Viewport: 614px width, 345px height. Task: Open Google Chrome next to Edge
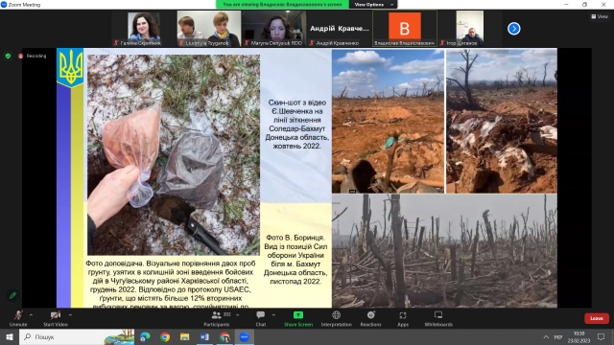coord(165,336)
